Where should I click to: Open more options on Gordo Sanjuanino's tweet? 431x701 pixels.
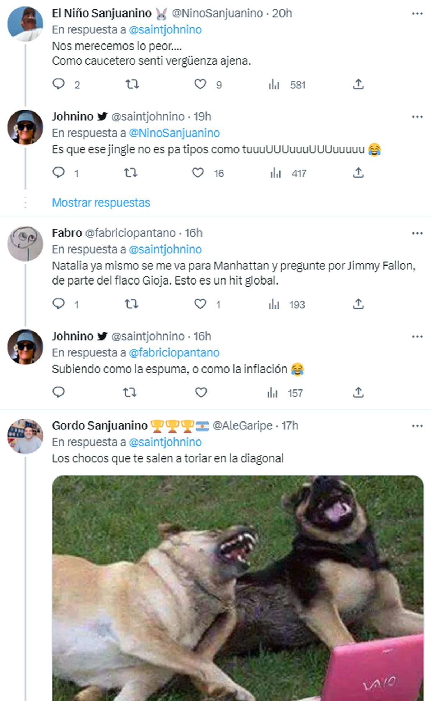click(417, 426)
